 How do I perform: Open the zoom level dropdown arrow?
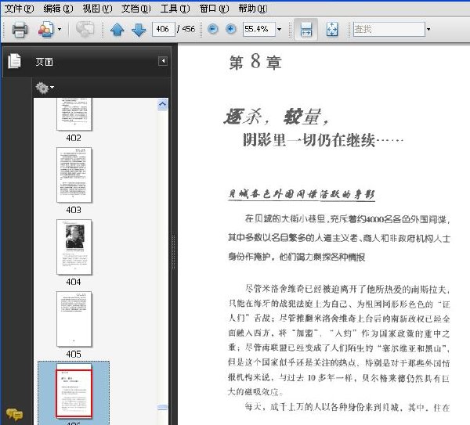[x=280, y=30]
